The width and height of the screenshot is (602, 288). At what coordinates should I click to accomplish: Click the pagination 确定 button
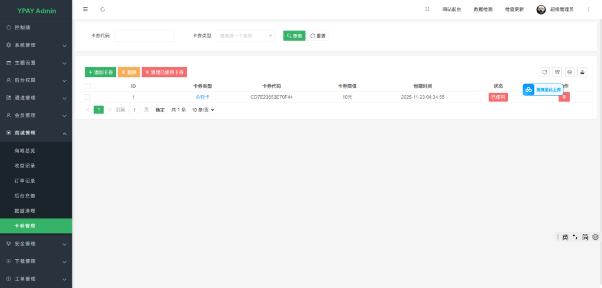click(160, 110)
